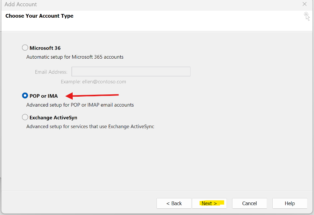The width and height of the screenshot is (314, 215).
Task: Click 'Advanced setup for POP or IMAP email accounts'
Action: [x=80, y=105]
